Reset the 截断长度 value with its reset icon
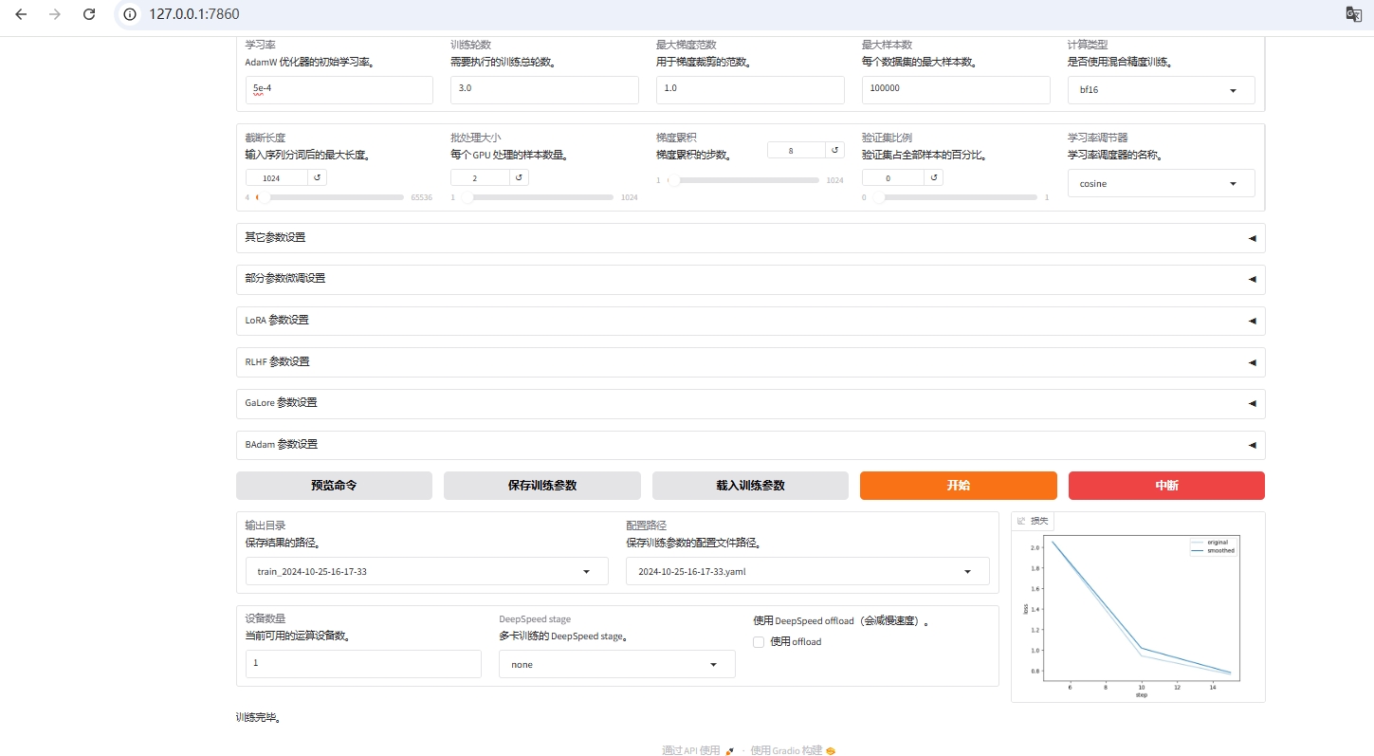Viewport: 1374px width, 756px height. click(x=318, y=177)
